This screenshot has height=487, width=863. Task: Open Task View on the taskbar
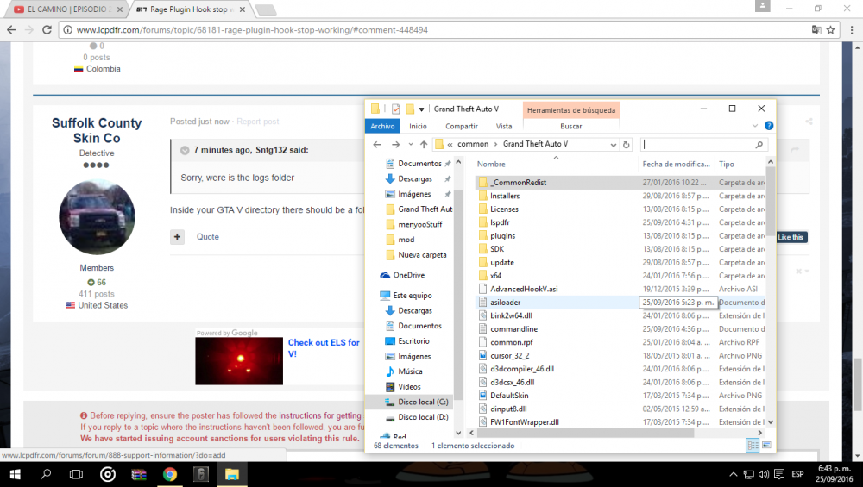(x=77, y=474)
